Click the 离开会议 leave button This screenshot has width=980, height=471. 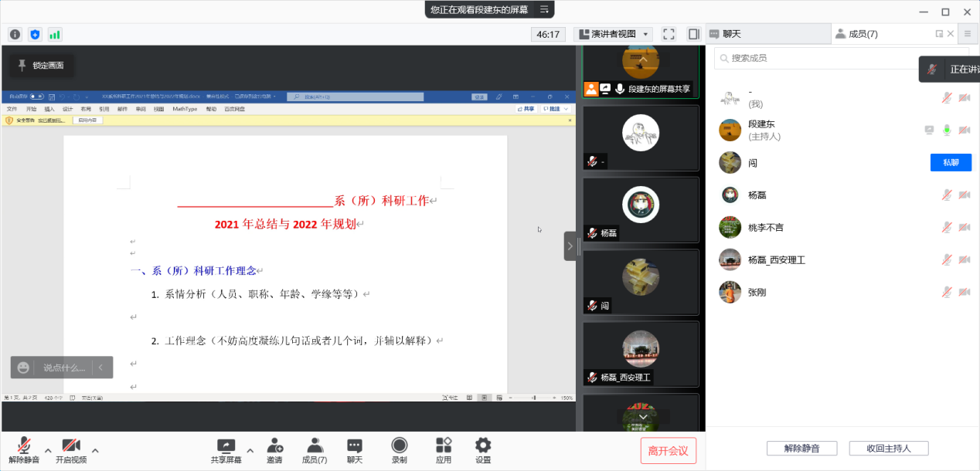coord(668,451)
